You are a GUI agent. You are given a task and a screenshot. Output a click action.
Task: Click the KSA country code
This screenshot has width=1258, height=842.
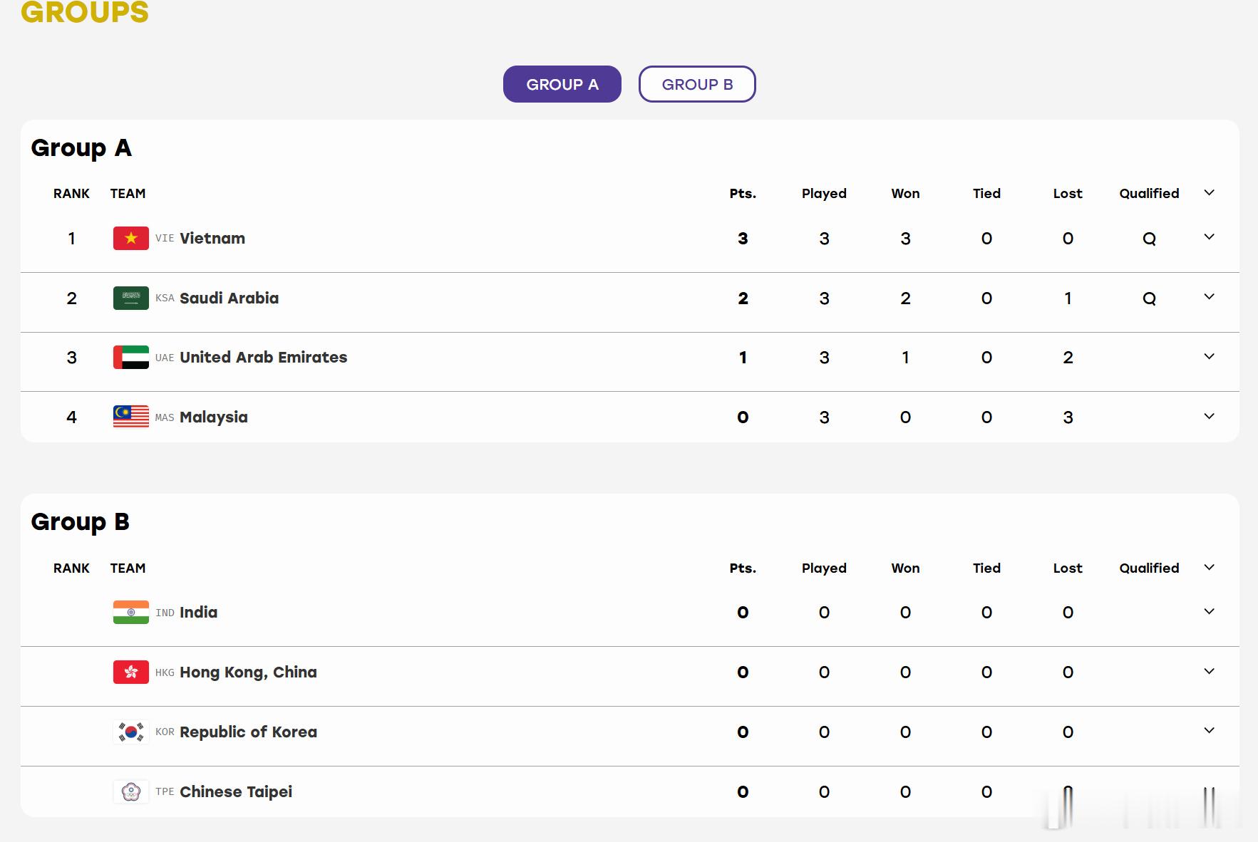coord(165,298)
